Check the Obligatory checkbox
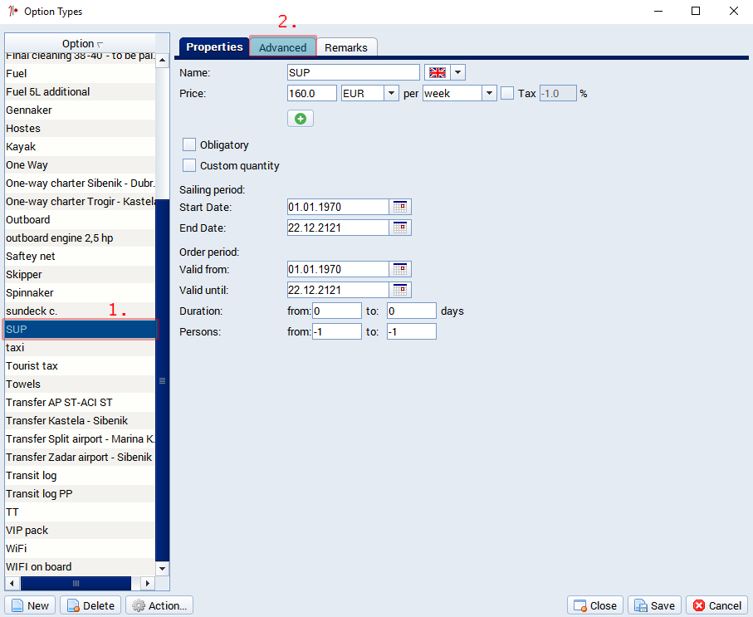This screenshot has height=617, width=753. click(189, 144)
